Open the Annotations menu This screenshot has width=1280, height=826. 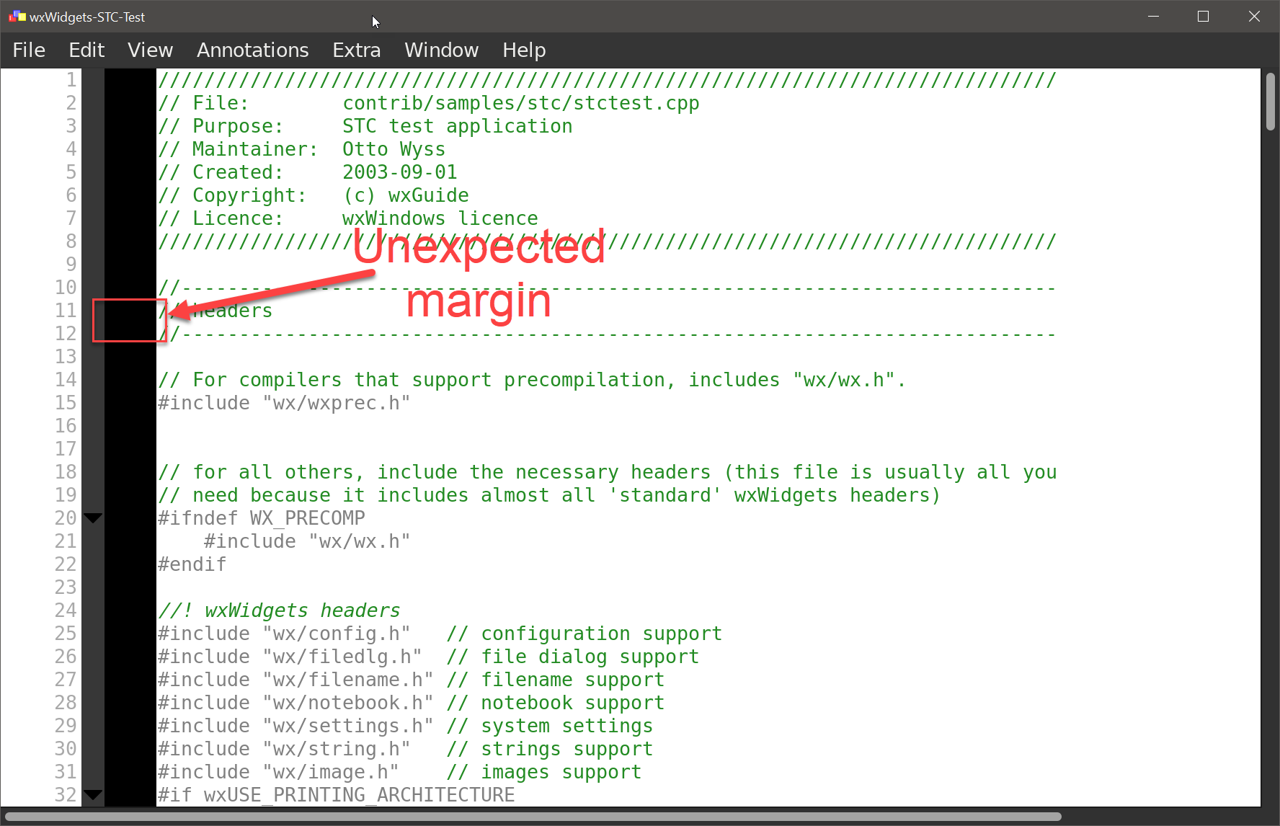[252, 50]
